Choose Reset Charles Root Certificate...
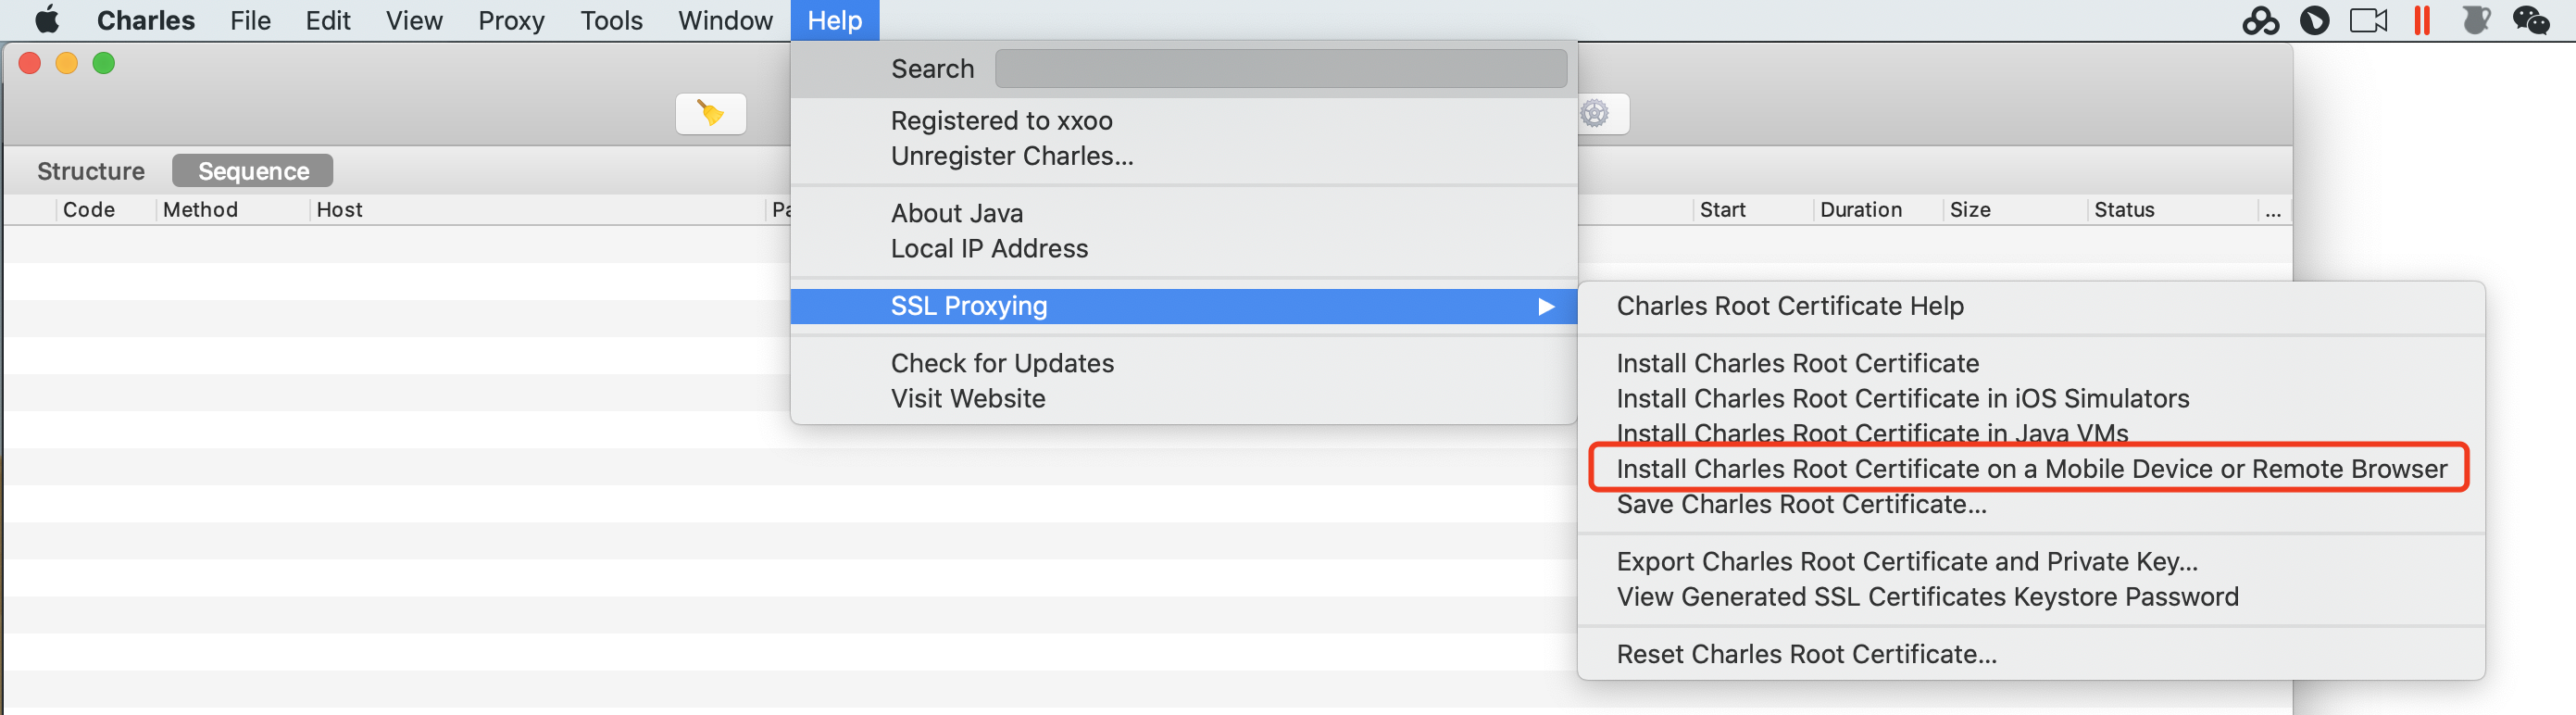 click(2031, 654)
